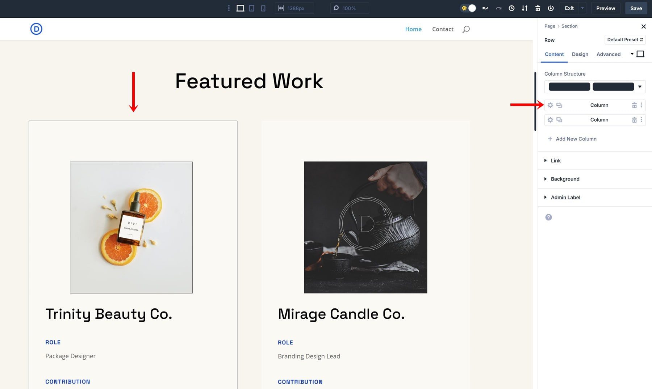Delete the second Column

[634, 120]
